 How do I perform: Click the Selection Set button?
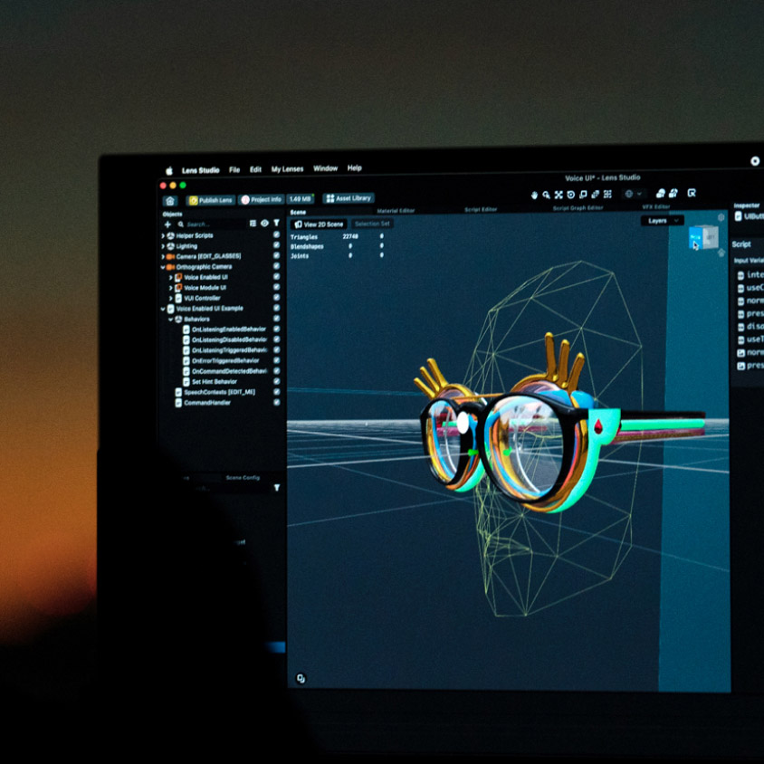tap(372, 224)
